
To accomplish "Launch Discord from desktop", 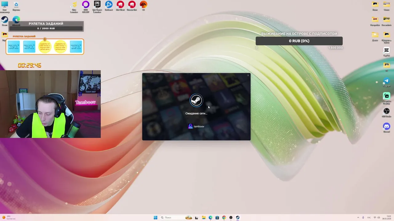I will point(387,127).
